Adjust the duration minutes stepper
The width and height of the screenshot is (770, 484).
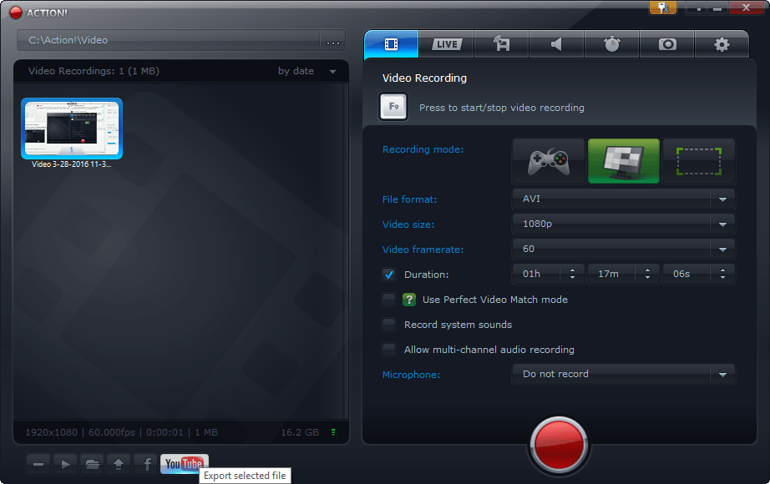(647, 274)
